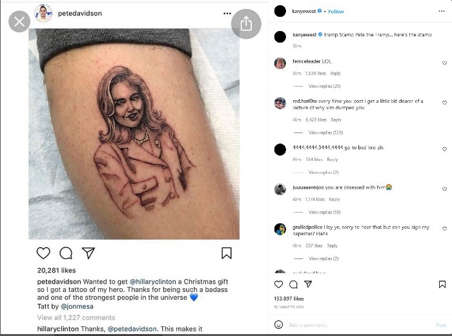This screenshot has height=336, width=452.
Task: Click Reply under the 4444.4444.3444.4444 comment
Action: coord(332,160)
